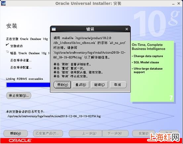Click the 安装(I) install button

[x=144, y=133]
